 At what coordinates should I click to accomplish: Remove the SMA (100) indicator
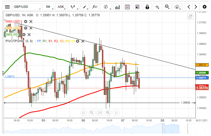point(31,28)
